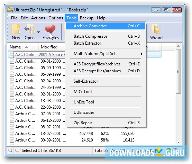Image resolution: width=192 pixels, height=164 pixels.
Task: Click 'Selected 1 file, 367 KB' status
Action: 41,151
